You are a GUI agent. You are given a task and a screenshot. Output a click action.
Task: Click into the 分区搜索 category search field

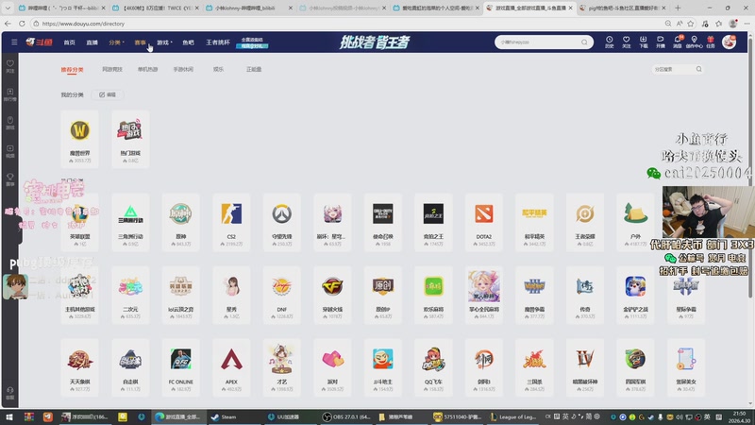(673, 69)
